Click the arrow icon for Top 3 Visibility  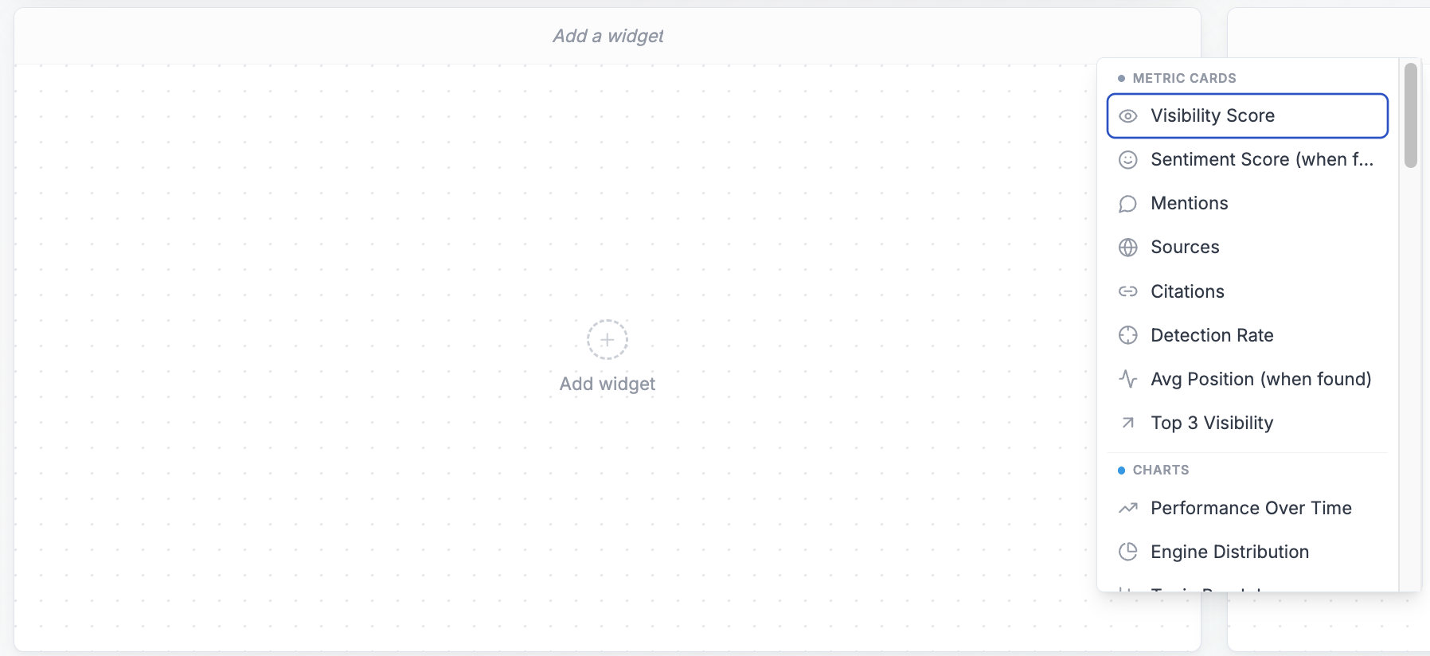pos(1127,423)
